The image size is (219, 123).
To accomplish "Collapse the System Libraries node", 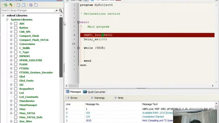I will pyautogui.click(x=7, y=19).
